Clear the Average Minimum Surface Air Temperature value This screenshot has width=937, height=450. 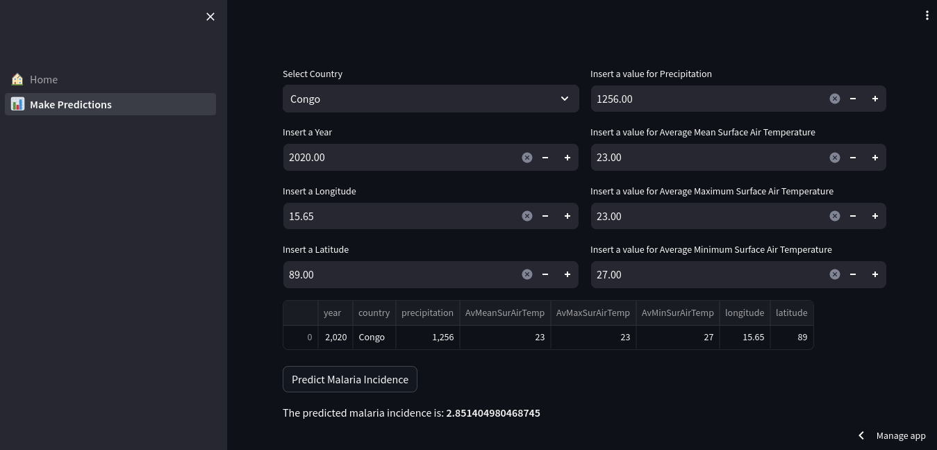tap(834, 274)
